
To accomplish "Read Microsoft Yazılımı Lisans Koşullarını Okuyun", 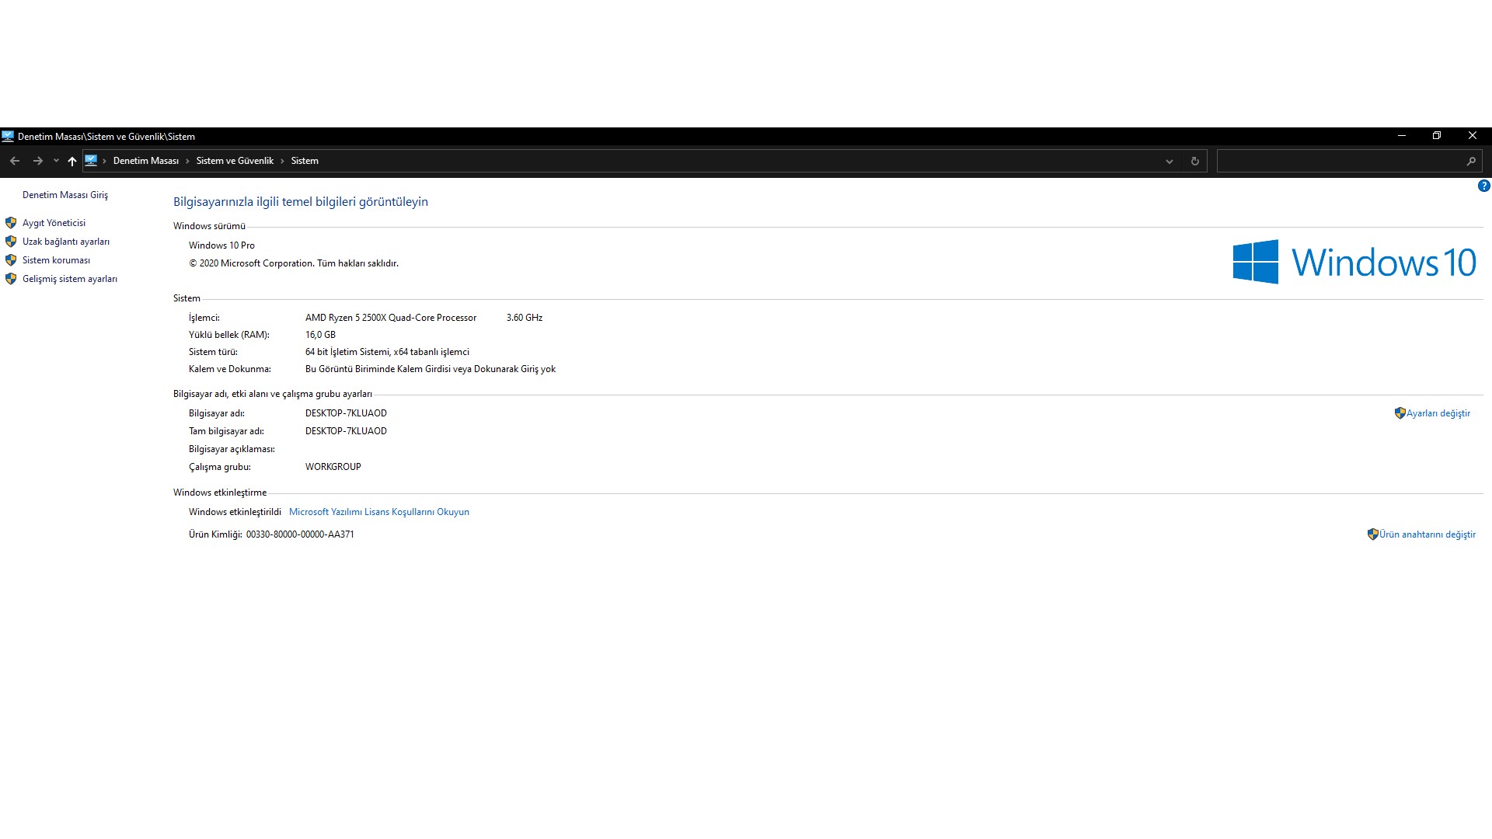I will tap(378, 512).
